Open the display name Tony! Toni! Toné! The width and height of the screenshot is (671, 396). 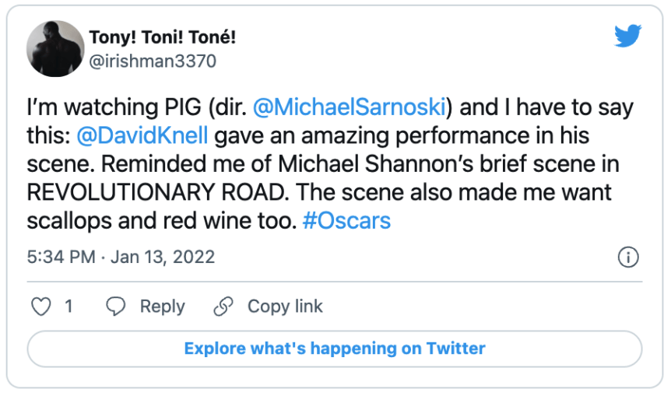click(163, 37)
